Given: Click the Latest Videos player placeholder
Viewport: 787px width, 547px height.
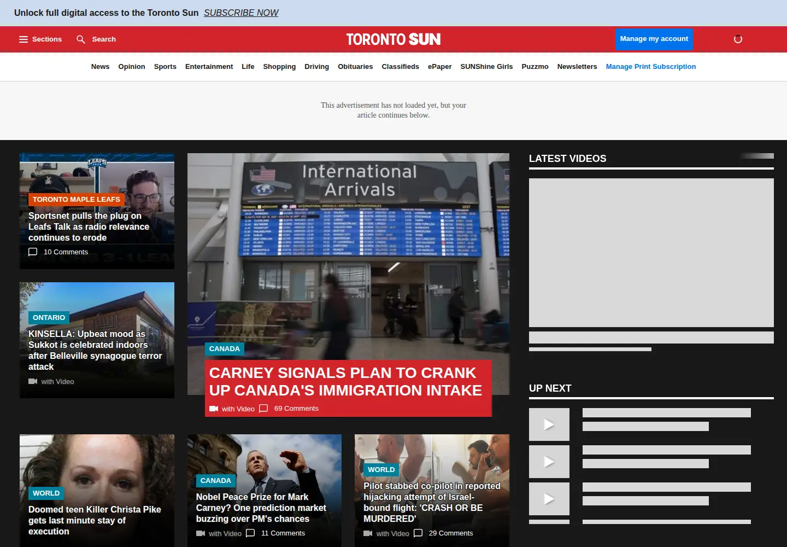Looking at the screenshot, I should tap(651, 253).
